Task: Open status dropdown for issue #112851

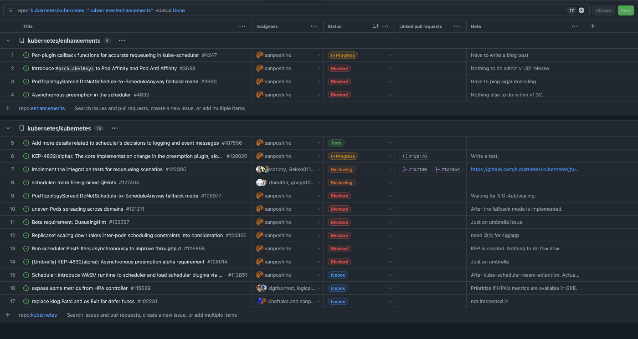Action: 390,275
